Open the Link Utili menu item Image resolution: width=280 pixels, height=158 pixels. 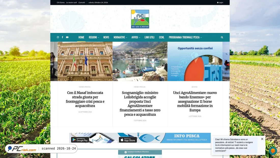149,37
